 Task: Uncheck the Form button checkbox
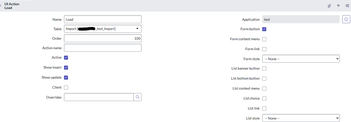click(264, 29)
